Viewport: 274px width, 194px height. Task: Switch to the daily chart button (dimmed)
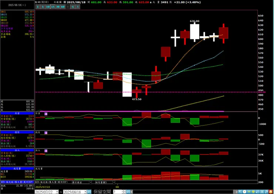pos(68,7)
